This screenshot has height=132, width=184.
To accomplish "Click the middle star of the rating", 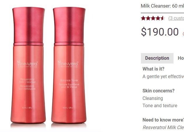I will pos(153,18).
